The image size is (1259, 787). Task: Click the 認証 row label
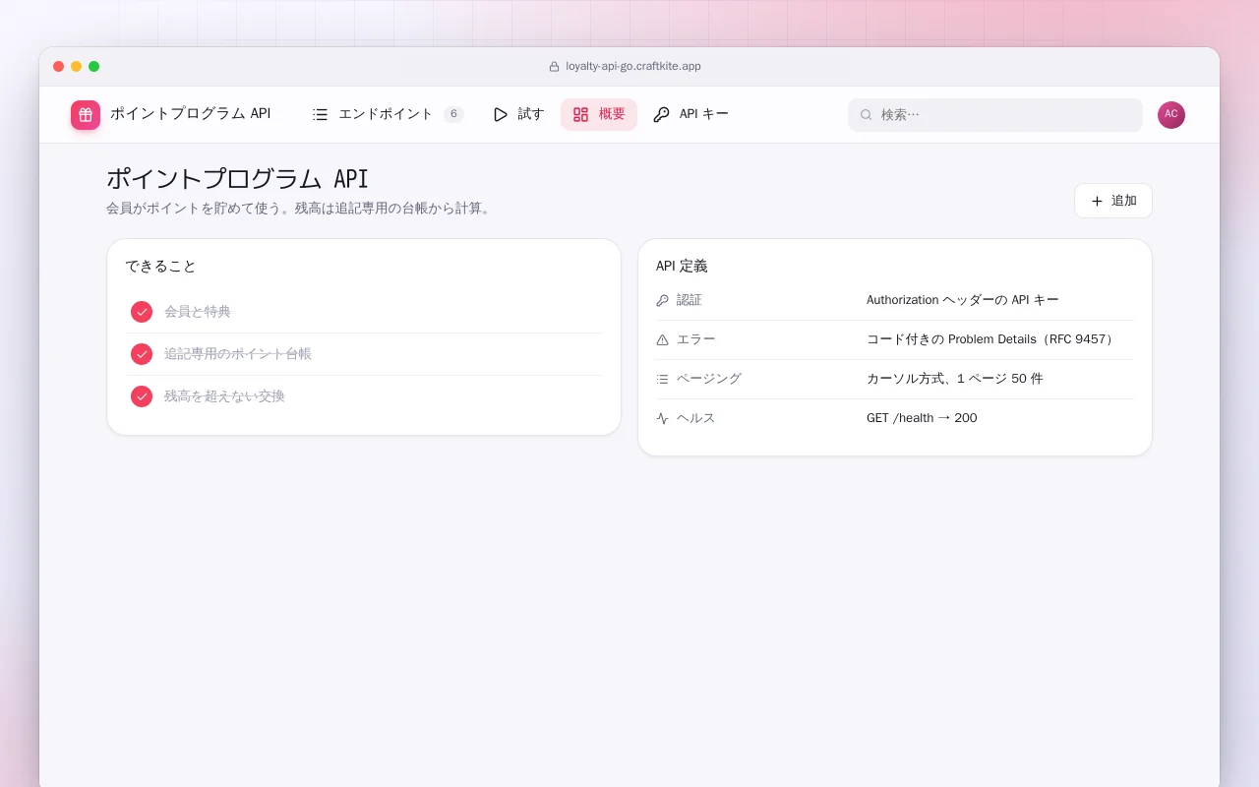[x=689, y=300]
